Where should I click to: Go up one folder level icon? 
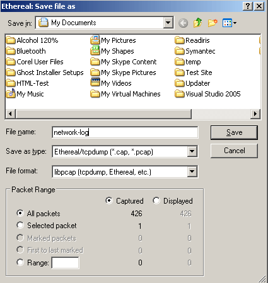coord(197,23)
